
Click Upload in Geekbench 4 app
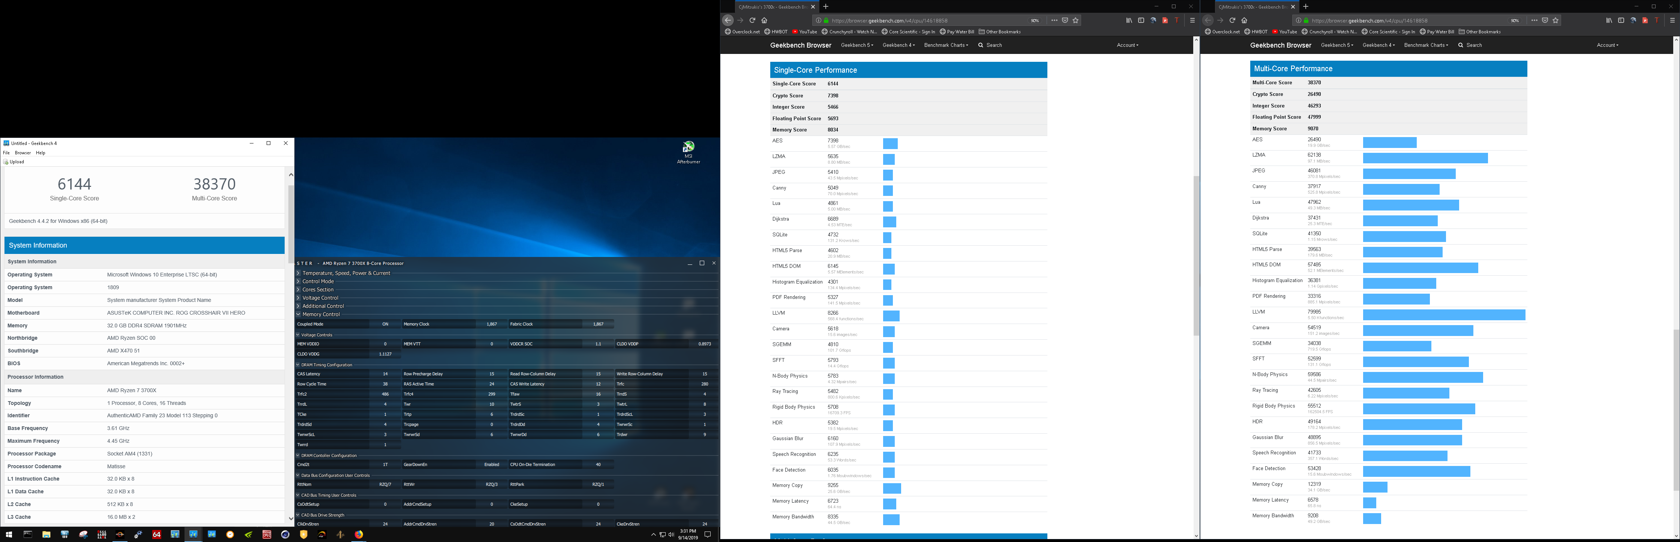pos(14,161)
